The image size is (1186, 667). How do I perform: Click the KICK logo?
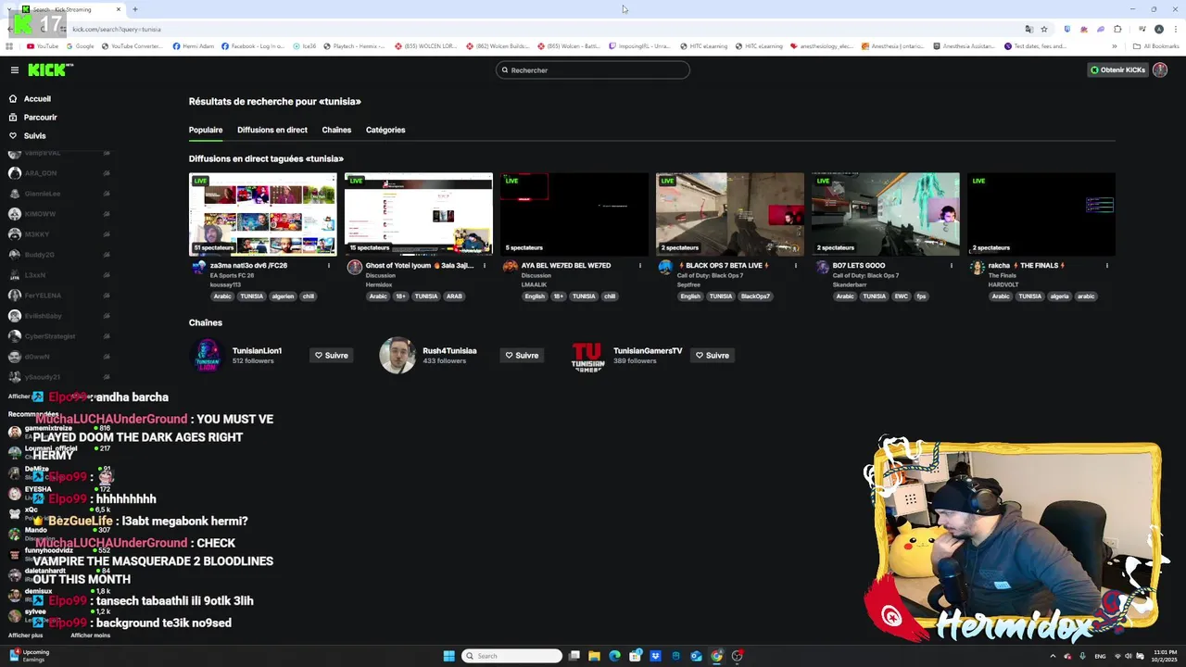coord(50,69)
